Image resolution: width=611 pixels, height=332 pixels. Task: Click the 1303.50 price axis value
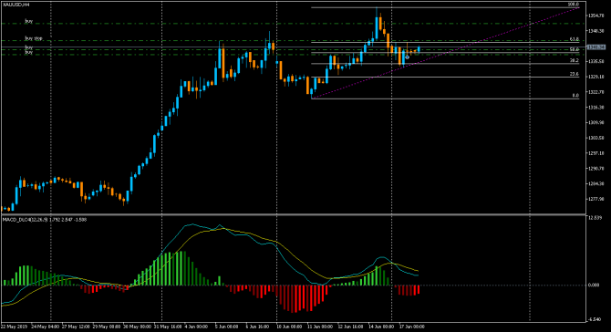[596, 138]
